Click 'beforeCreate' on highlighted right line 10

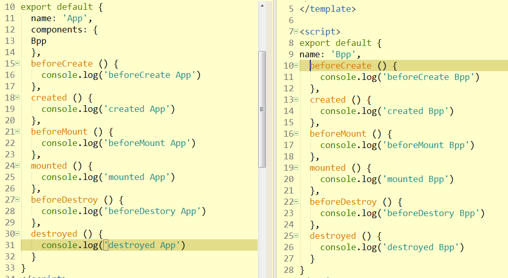pyautogui.click(x=341, y=66)
